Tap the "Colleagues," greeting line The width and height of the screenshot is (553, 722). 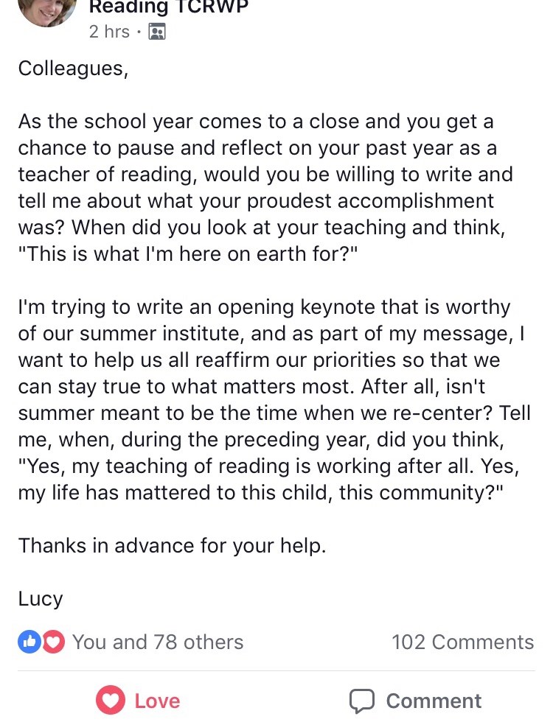click(x=73, y=68)
